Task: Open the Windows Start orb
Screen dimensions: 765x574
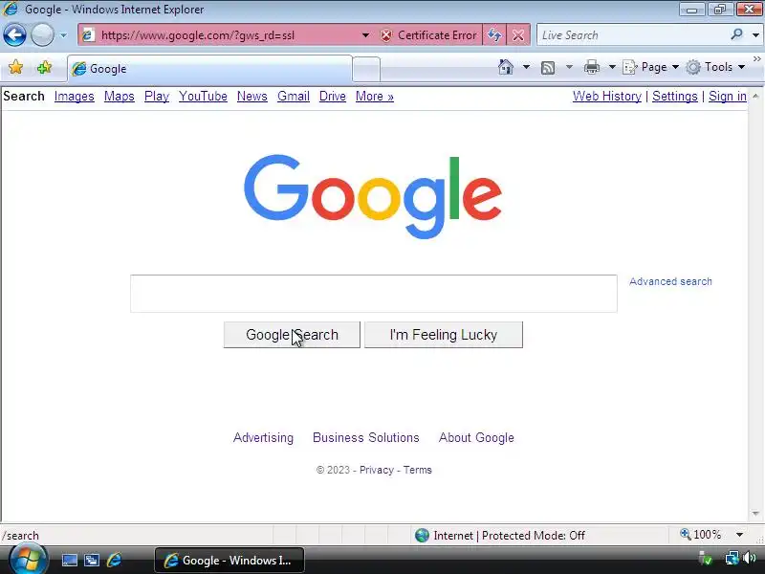Action: coord(28,560)
